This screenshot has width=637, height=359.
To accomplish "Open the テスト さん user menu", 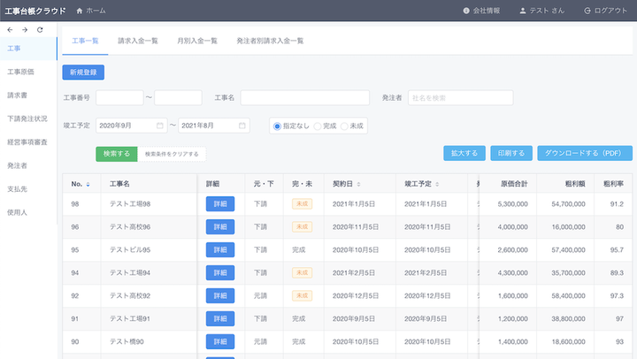I will (x=542, y=11).
